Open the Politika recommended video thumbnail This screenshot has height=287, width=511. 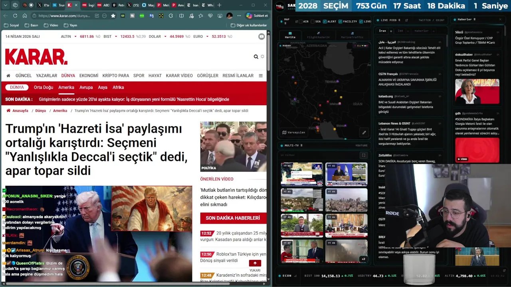[x=233, y=147]
